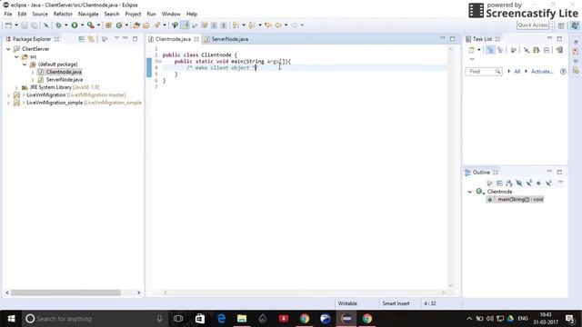
Task: Toggle Link with Editor in Package Explorer
Action: tap(91, 39)
